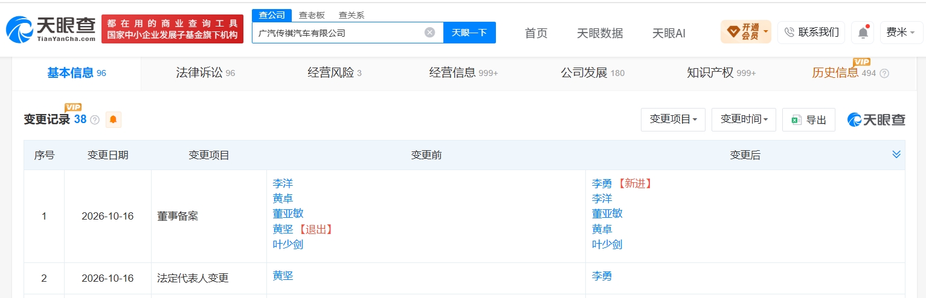Click the diamond VIP icon in 开通会员
Screen dimensions: 926x298
[733, 32]
